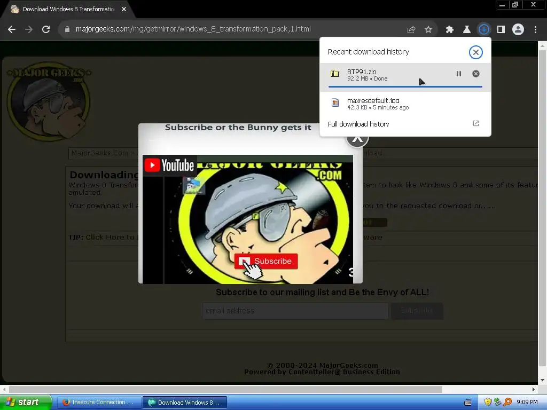Open the share page icon
547x410 pixels.
(x=411, y=30)
